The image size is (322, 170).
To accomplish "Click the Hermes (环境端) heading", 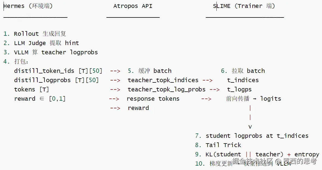I will pyautogui.click(x=28, y=6).
